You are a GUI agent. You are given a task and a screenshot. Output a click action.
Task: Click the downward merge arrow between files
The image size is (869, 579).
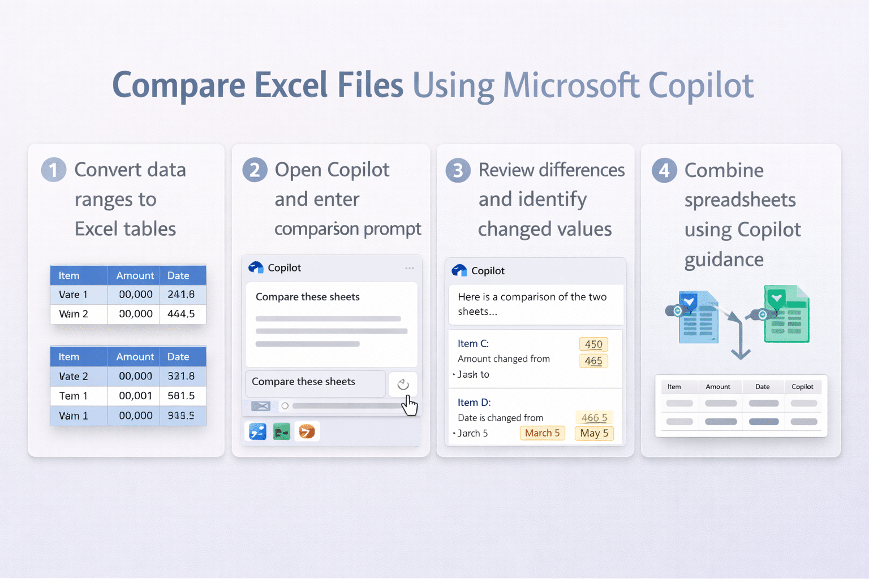click(739, 345)
